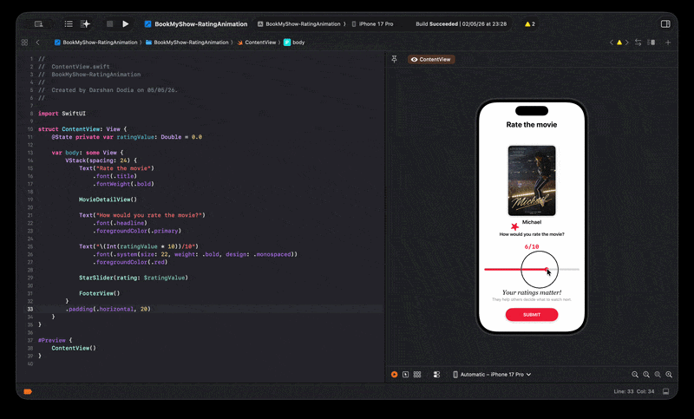
Task: Open the sparkle coding assistant icon
Action: point(85,24)
